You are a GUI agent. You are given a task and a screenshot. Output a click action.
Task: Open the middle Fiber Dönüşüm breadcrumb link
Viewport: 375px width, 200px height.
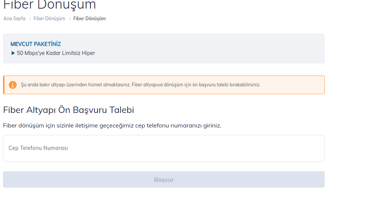pos(49,19)
